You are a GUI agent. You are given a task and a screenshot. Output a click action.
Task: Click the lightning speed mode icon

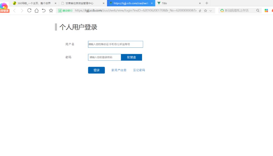(200, 11)
